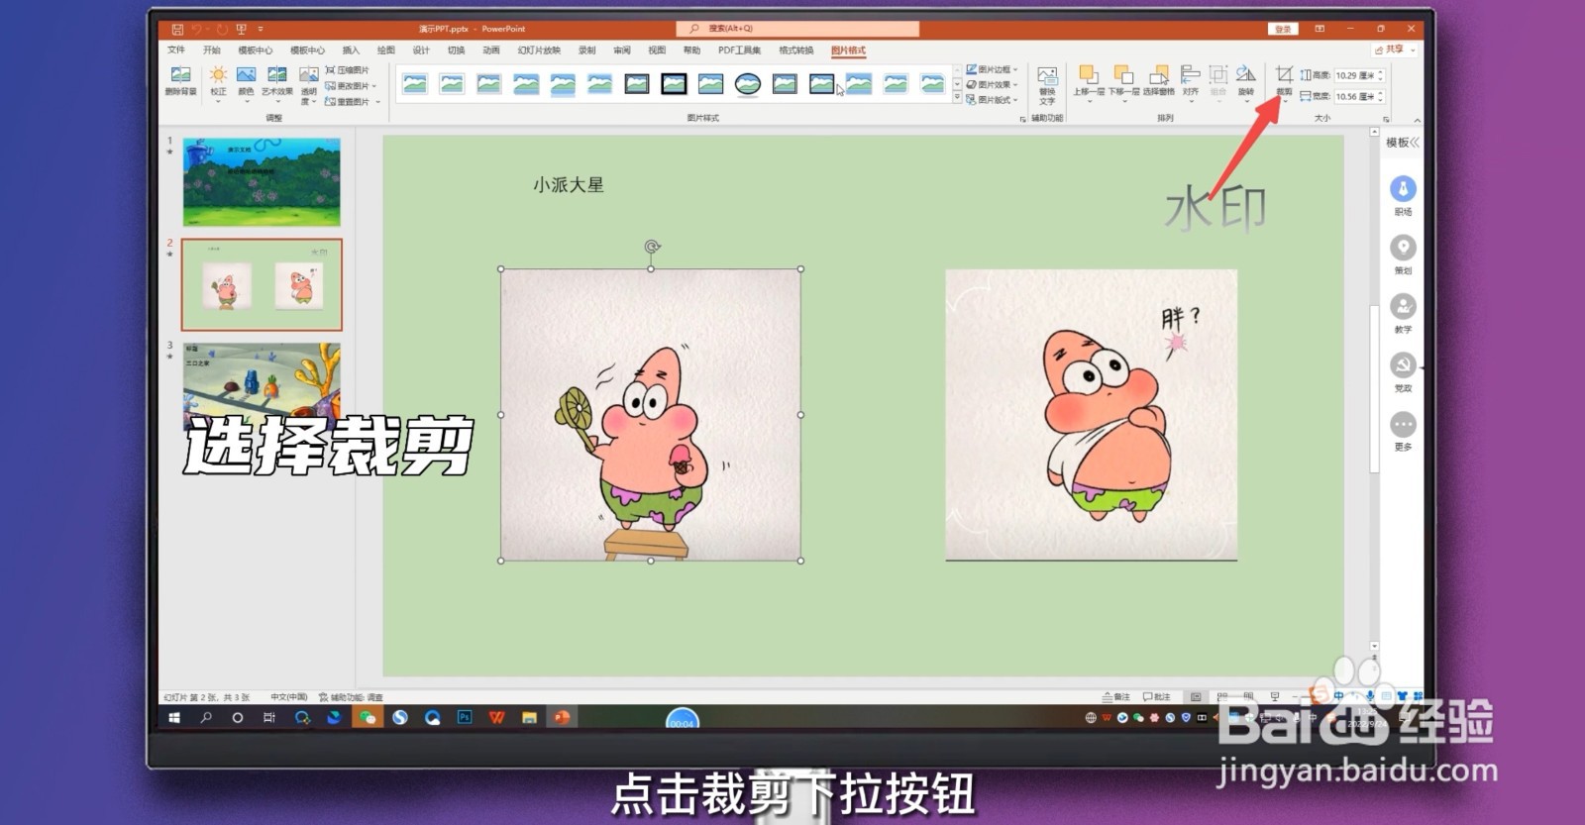Open the File (文件) tab
Screen dimensions: 1585x825
click(176, 50)
